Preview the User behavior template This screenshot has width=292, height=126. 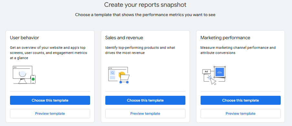(x=50, y=113)
